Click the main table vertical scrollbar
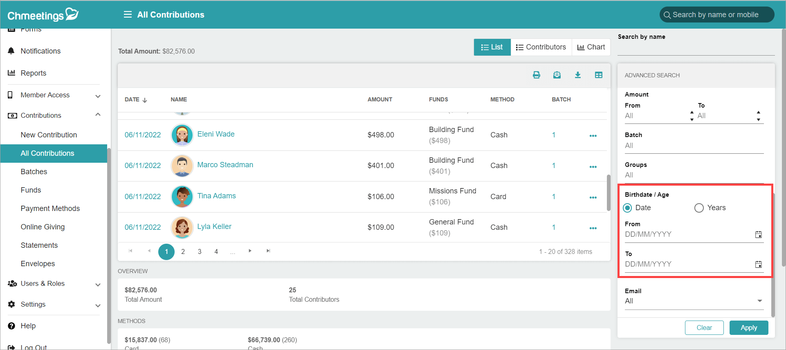786x350 pixels. 609,193
